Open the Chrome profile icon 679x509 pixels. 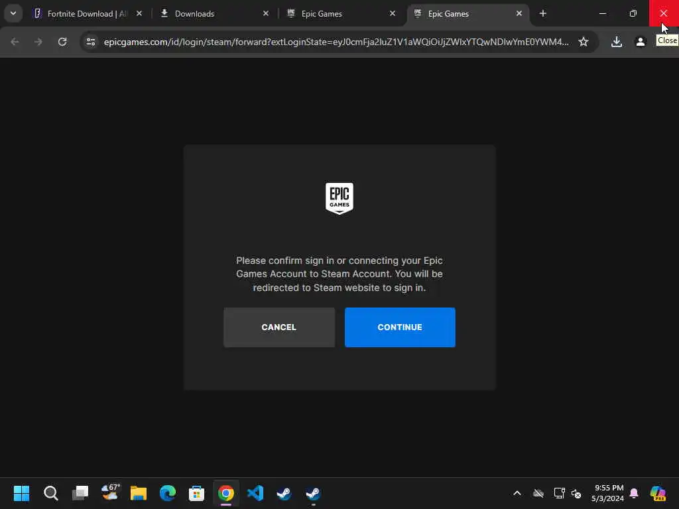pos(640,42)
